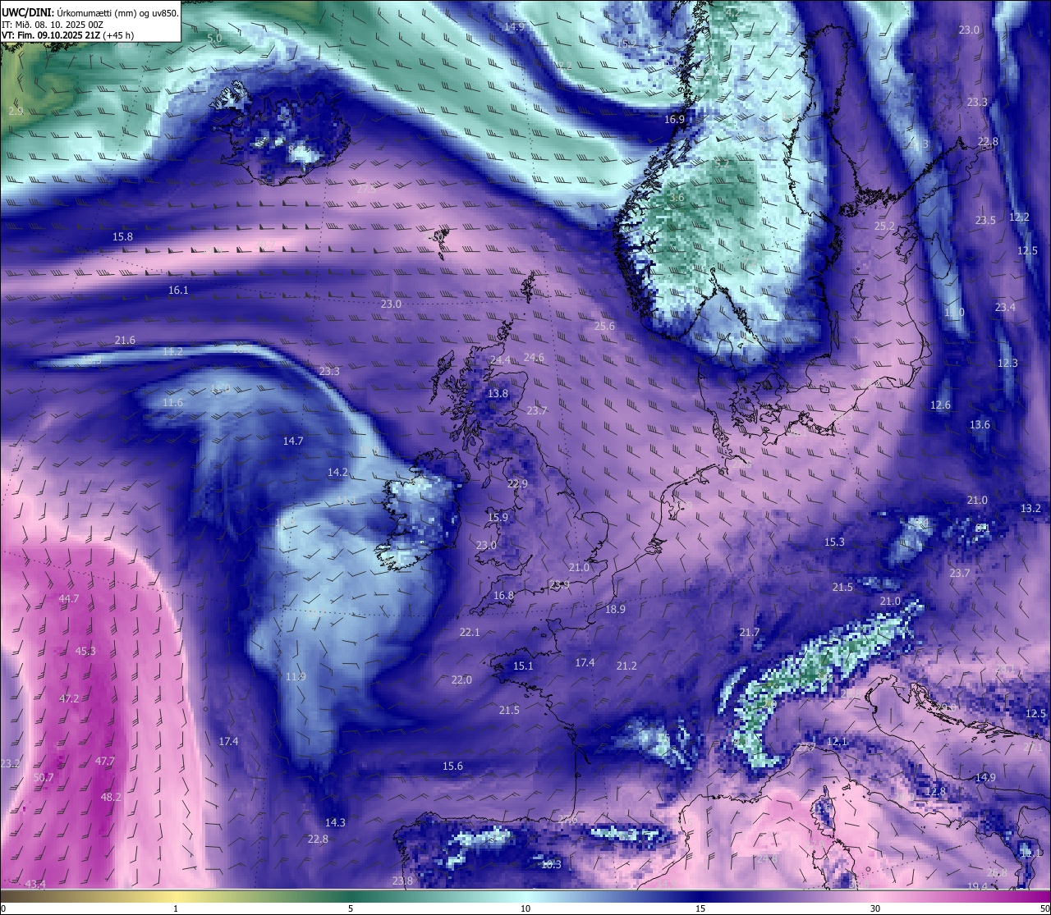Click the VT: Fim. 09.10.2025 21Z (+45 h) line
The height and width of the screenshot is (915, 1051).
click(67, 35)
